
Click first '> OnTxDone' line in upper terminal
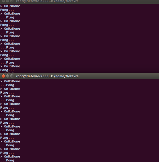[x=10, y=6]
